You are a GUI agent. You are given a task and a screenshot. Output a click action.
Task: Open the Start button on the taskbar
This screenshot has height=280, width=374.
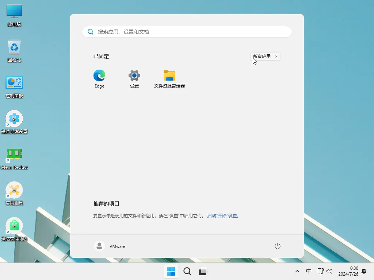click(x=171, y=271)
